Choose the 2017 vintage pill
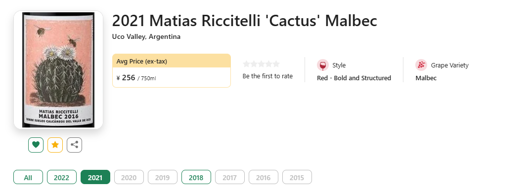Image resolution: width=531 pixels, height=191 pixels. (230, 177)
